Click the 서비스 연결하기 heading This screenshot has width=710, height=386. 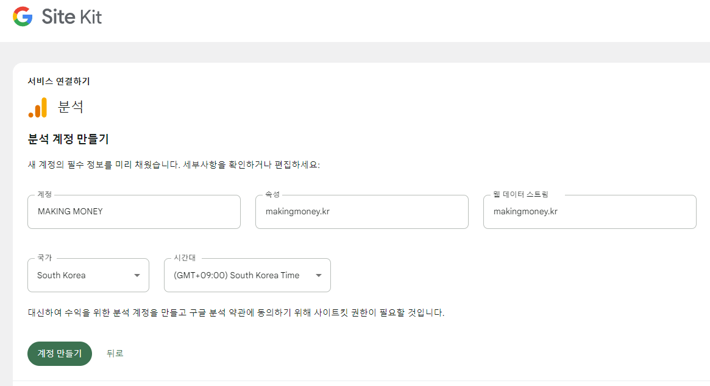pos(60,80)
